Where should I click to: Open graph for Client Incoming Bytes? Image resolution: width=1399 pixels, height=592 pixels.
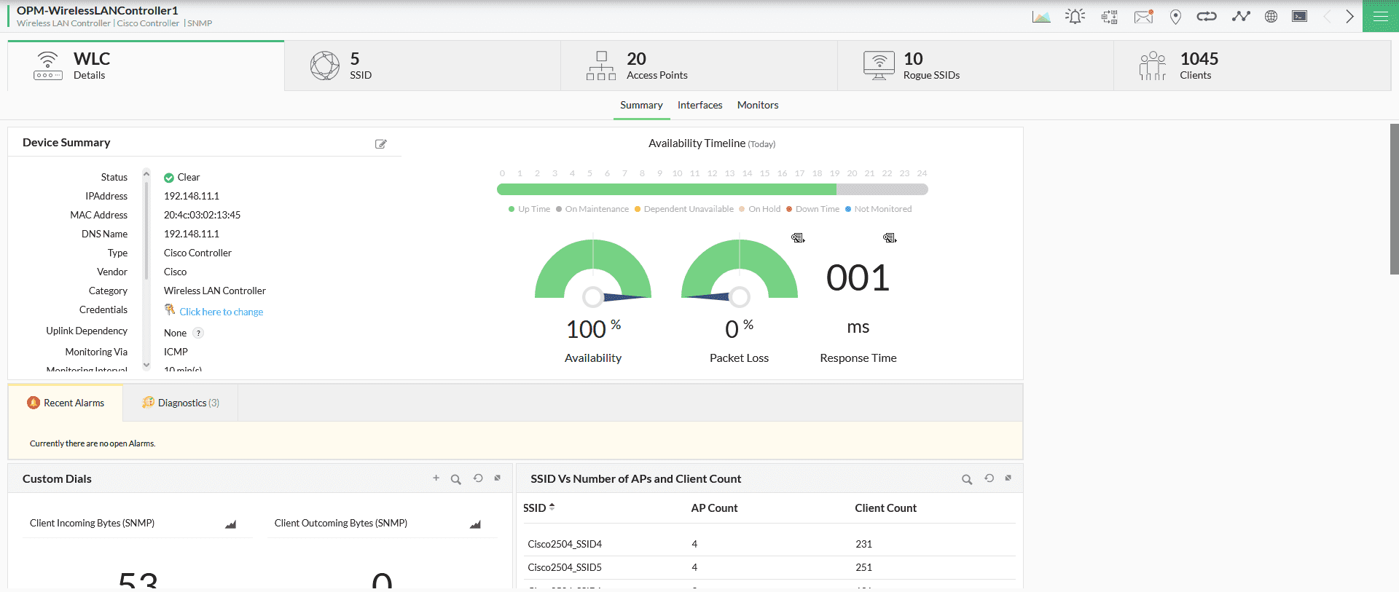click(231, 524)
